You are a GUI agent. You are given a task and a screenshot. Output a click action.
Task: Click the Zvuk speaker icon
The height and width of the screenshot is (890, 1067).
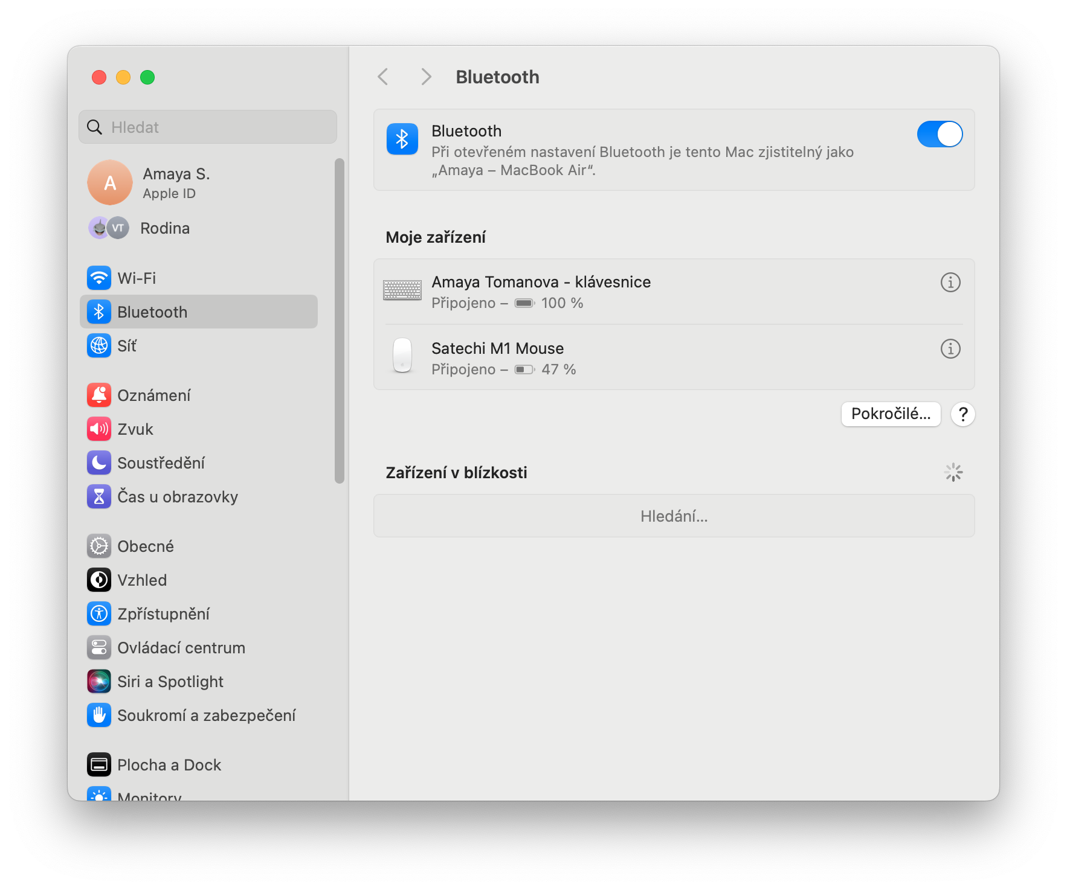(99, 429)
